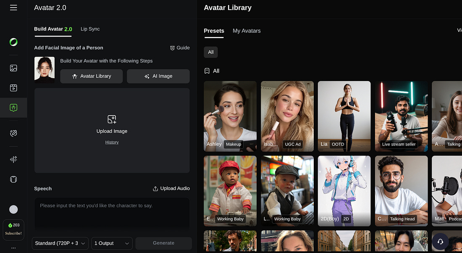Viewport: 462px width, 253px height.
Task: Click the Upload Audio button
Action: (x=171, y=189)
